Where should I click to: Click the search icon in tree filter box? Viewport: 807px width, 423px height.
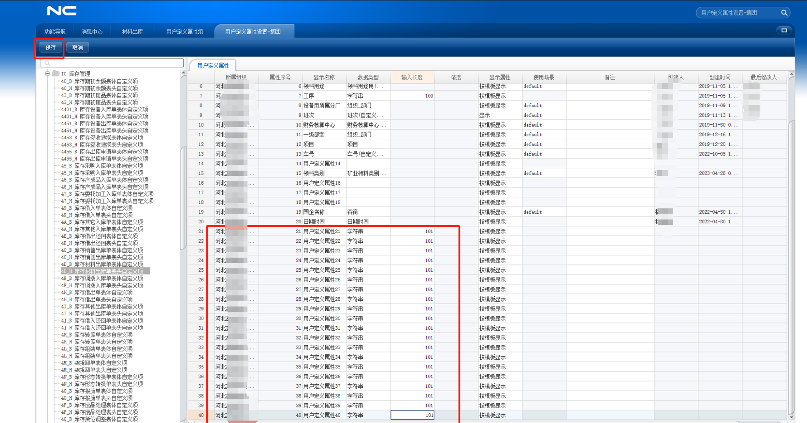[47, 63]
